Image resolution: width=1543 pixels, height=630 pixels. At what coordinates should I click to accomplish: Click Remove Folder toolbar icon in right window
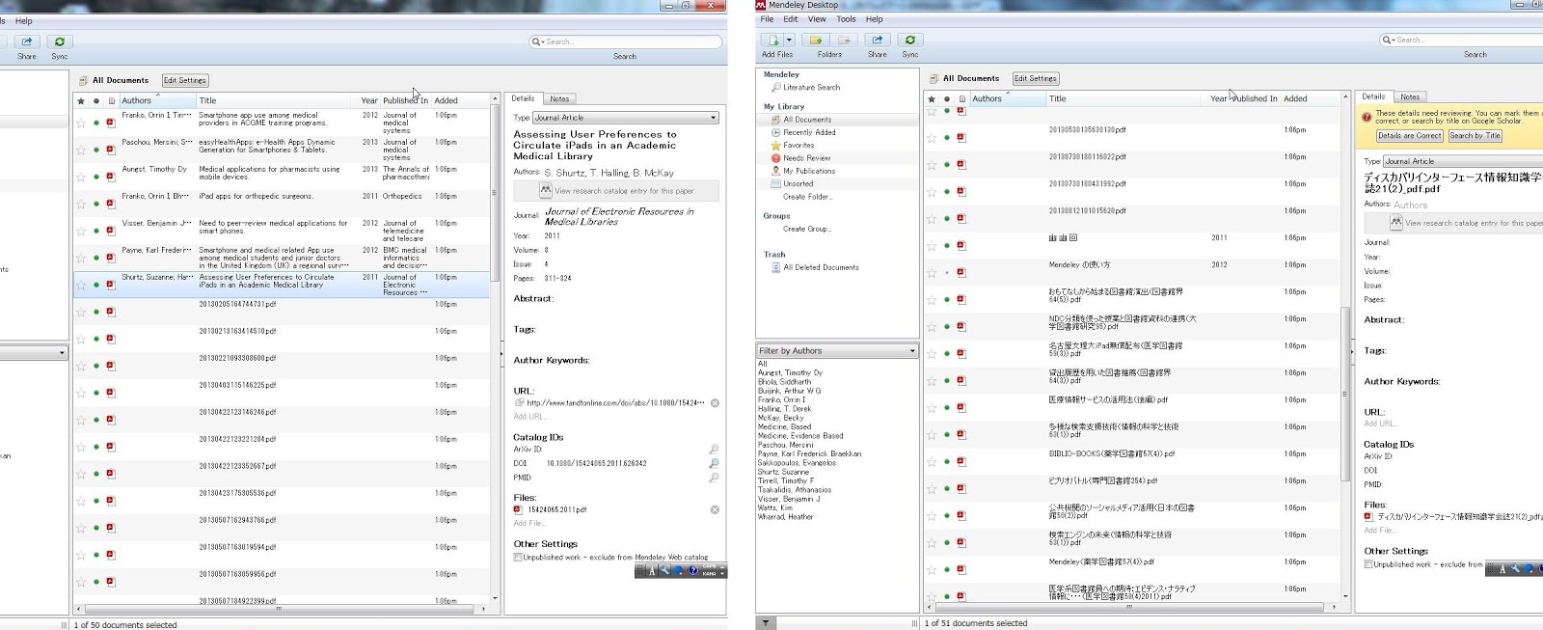(845, 40)
